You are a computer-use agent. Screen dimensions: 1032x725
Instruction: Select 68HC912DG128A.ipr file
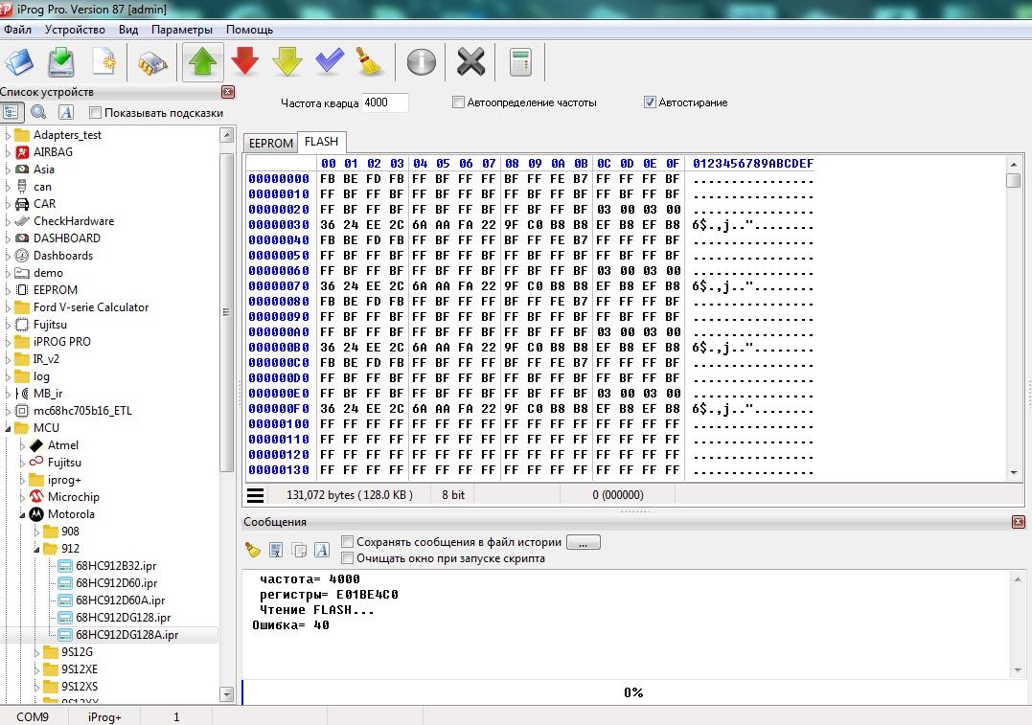pos(127,635)
